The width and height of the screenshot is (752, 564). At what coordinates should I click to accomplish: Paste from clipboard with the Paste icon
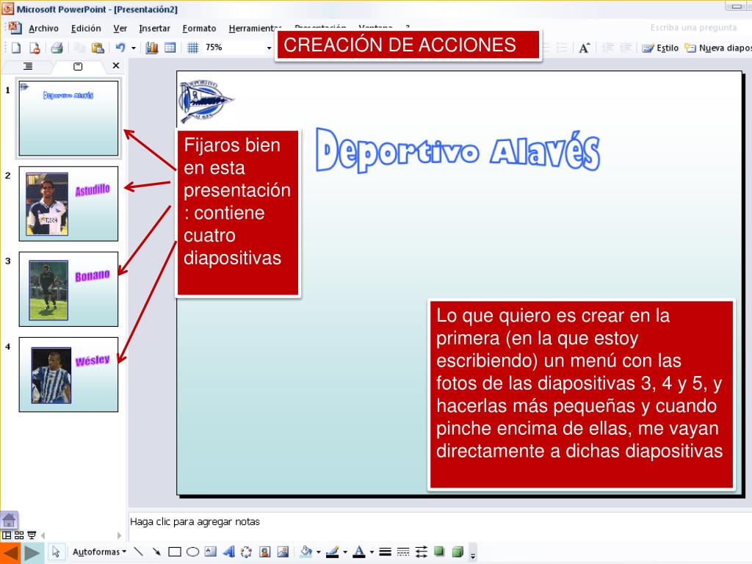tap(98, 48)
